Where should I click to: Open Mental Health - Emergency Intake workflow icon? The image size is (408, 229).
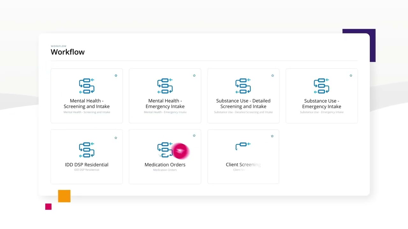tap(165, 86)
